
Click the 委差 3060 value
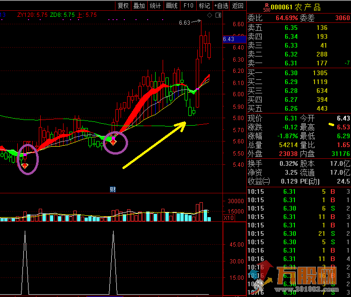[342, 18]
